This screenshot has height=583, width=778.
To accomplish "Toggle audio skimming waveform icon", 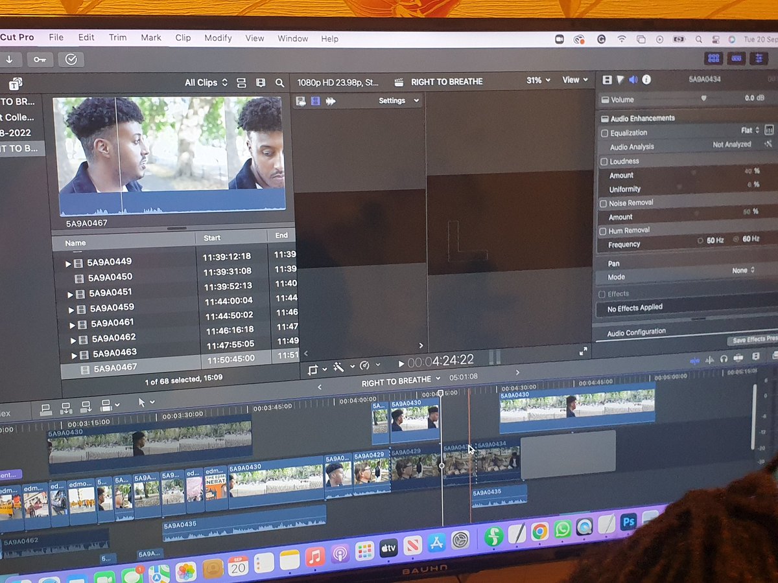I will point(709,359).
